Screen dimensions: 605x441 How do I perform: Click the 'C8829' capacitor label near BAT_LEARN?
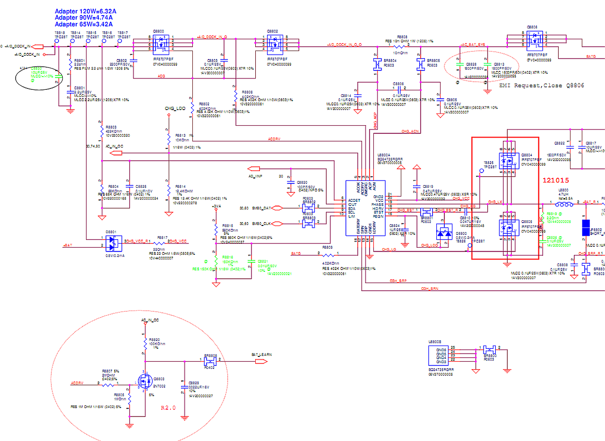[194, 383]
